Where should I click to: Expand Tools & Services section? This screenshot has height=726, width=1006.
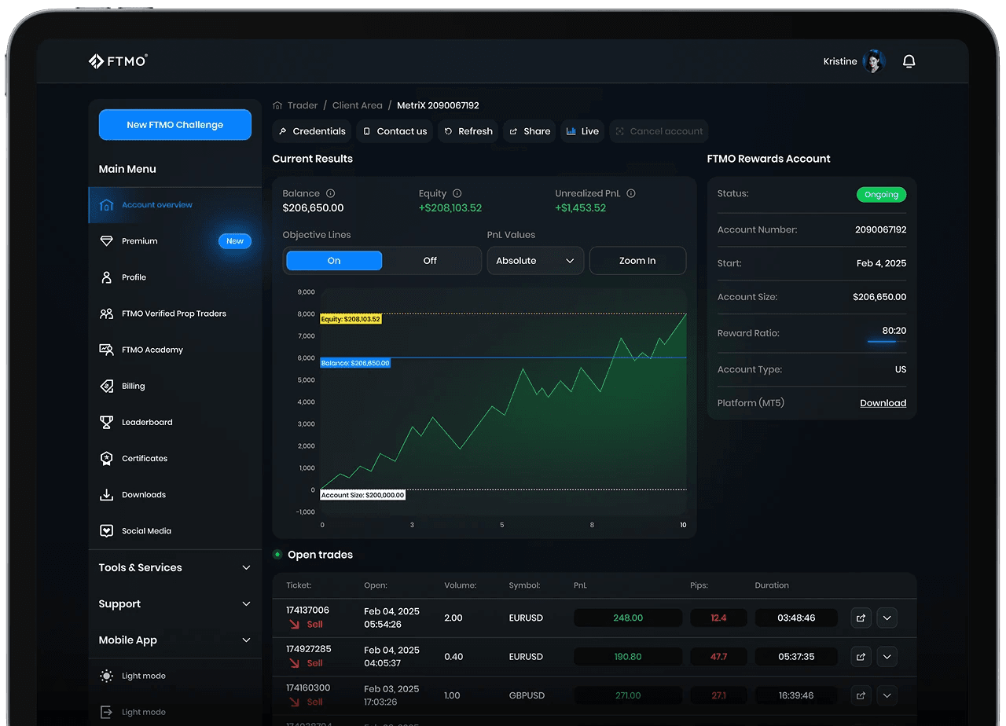click(x=174, y=567)
